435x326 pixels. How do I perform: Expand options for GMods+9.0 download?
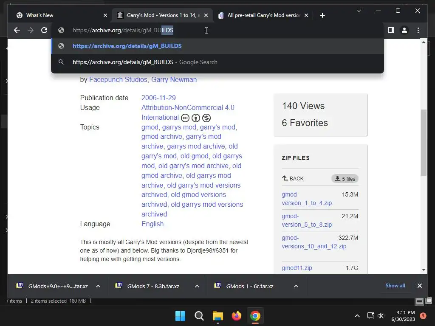98,287
